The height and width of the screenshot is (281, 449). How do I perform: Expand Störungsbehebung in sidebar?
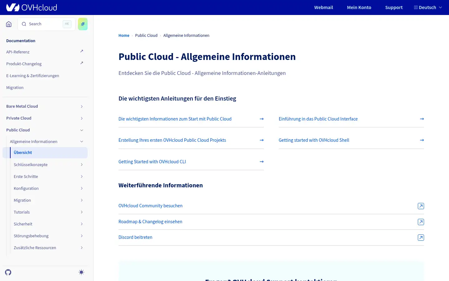tap(82, 236)
